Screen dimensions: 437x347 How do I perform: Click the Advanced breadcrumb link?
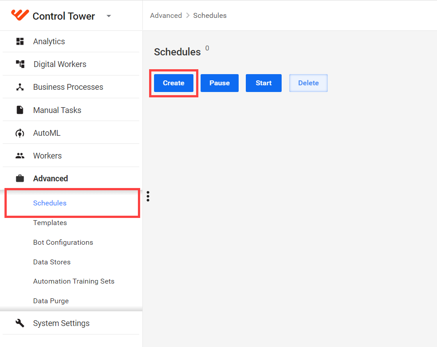(166, 16)
